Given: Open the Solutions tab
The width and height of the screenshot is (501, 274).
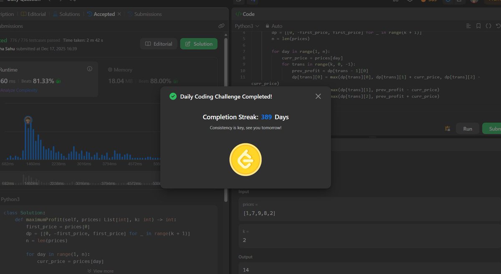Looking at the screenshot, I should [66, 14].
